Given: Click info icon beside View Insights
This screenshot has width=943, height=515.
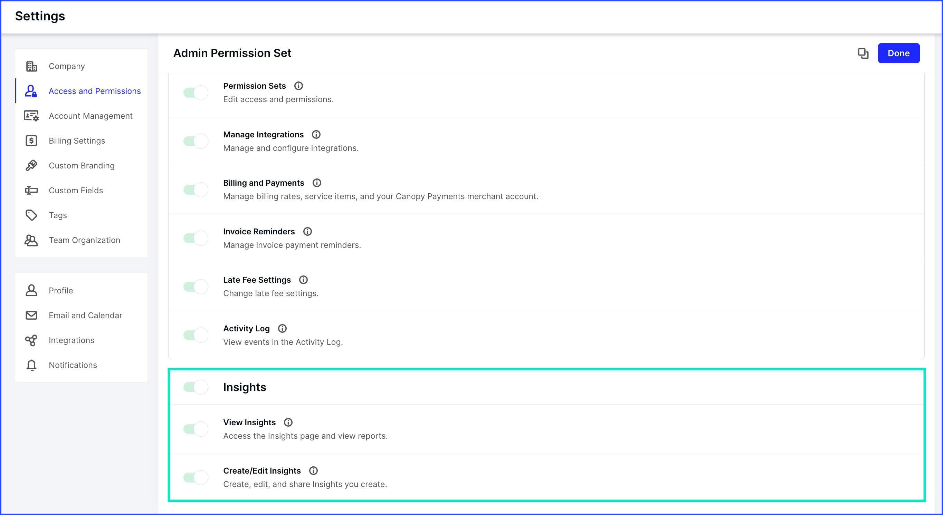Looking at the screenshot, I should pos(288,422).
